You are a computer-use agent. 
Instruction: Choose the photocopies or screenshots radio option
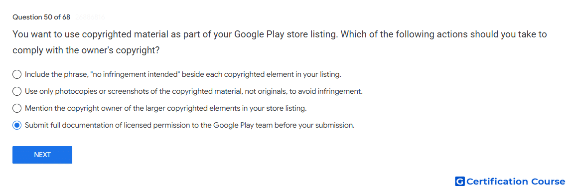[x=17, y=91]
